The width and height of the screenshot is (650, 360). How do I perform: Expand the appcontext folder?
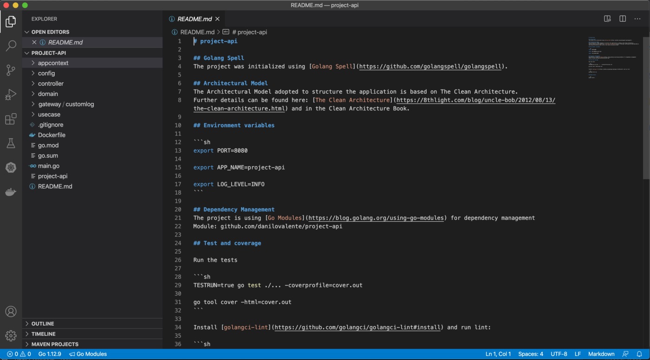53,63
